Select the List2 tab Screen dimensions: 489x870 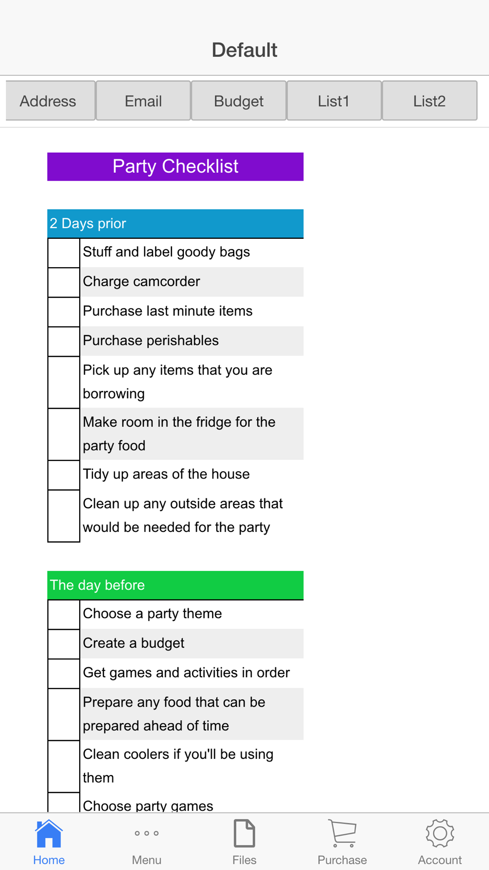point(429,101)
